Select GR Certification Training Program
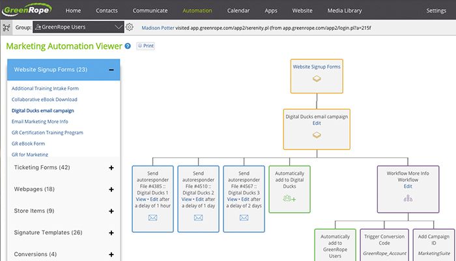456x261 pixels. click(48, 132)
